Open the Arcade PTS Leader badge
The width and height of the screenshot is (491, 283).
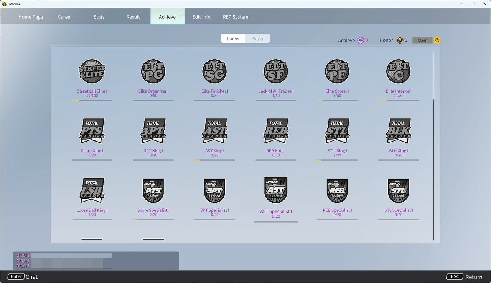click(x=153, y=191)
